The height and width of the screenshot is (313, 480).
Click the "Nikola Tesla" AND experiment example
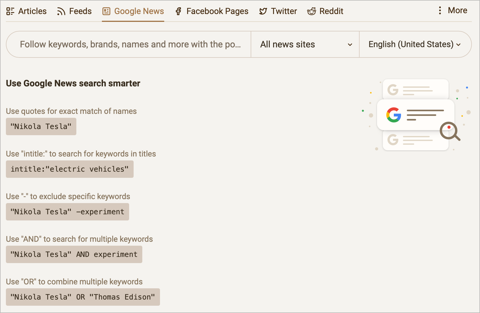pyautogui.click(x=74, y=254)
